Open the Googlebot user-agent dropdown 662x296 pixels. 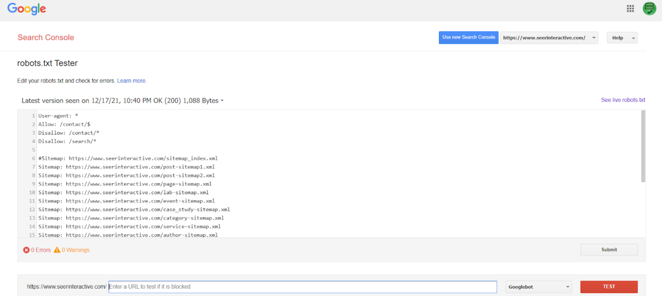[x=538, y=286]
